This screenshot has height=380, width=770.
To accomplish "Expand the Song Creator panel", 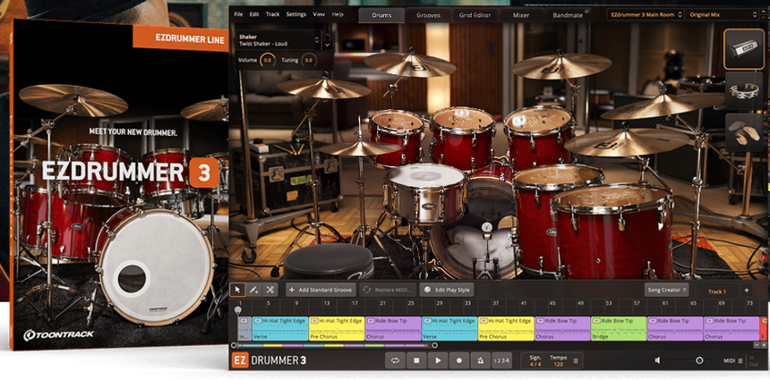I will pos(666,290).
